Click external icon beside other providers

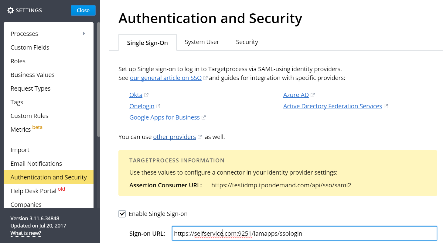click(200, 137)
